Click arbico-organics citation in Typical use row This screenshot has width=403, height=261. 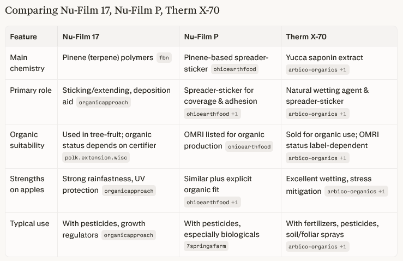tap(317, 246)
